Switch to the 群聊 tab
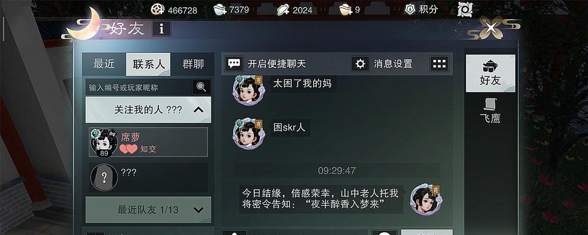The height and width of the screenshot is (235, 588). coord(193,64)
